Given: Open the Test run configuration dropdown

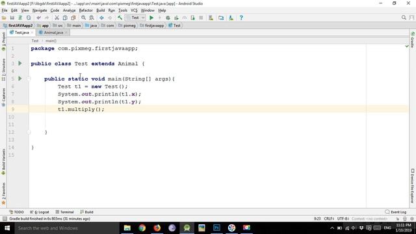Looking at the screenshot, I should [135, 18].
